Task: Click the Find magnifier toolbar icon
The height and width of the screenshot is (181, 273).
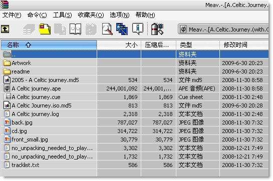Action: [x=107, y=29]
